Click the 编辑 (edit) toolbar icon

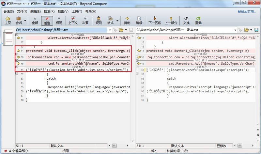(139, 20)
